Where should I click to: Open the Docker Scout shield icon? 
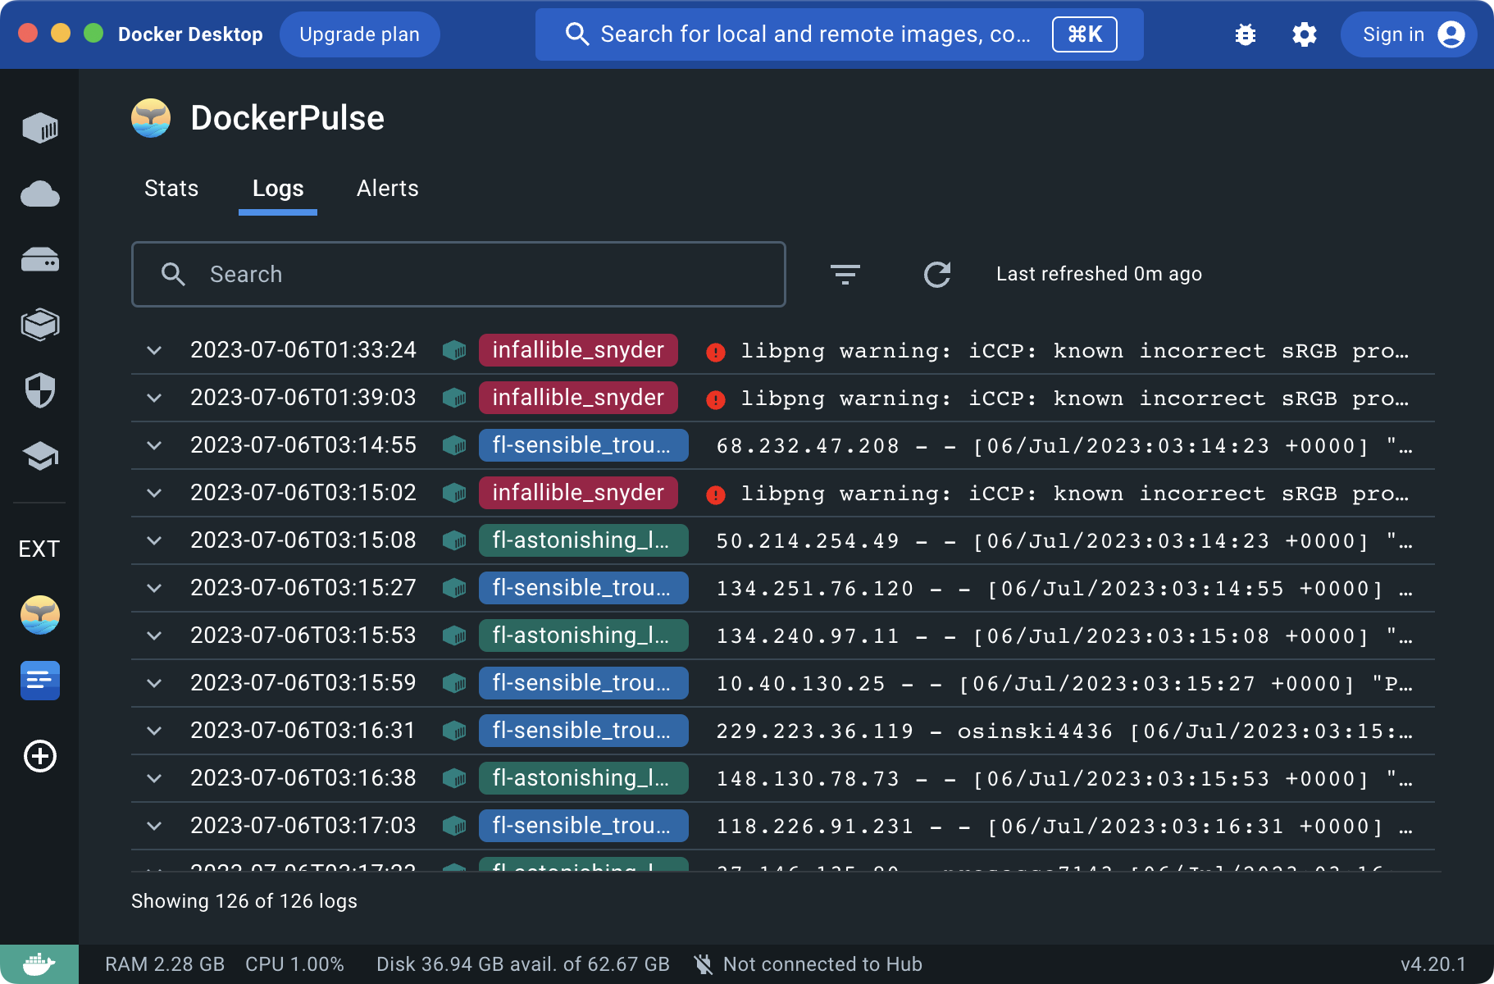coord(39,390)
